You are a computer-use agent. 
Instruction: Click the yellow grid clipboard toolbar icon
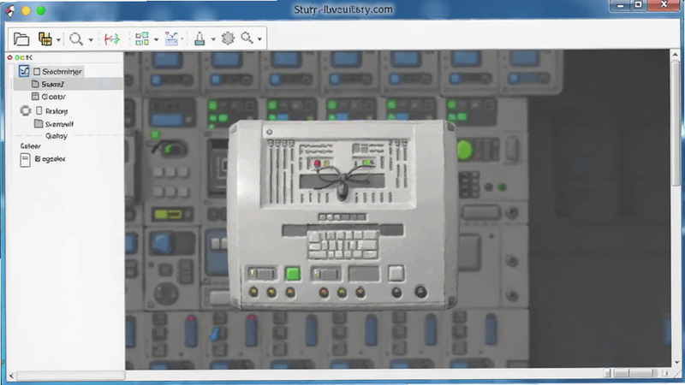pyautogui.click(x=45, y=39)
